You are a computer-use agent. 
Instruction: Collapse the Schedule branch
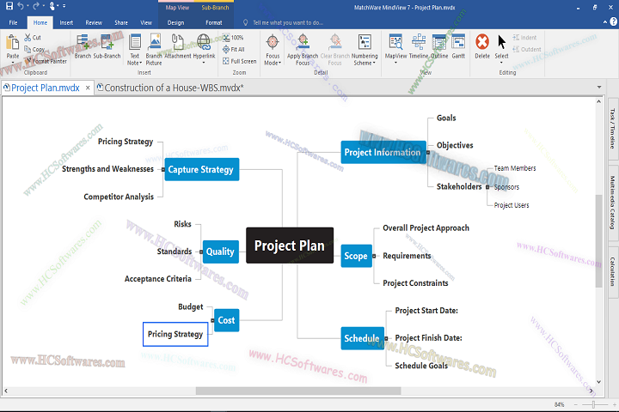coord(386,338)
